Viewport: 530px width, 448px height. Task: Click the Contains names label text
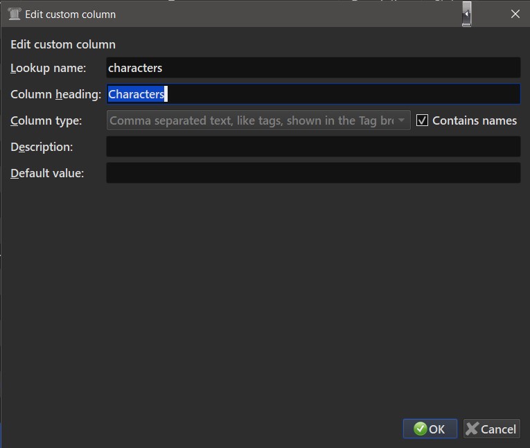(475, 120)
